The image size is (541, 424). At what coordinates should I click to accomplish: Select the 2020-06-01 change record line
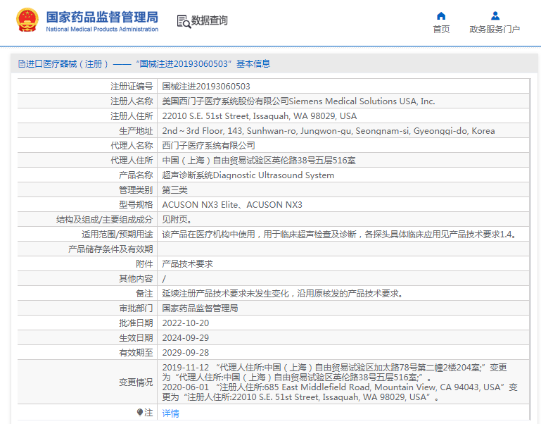(x=340, y=392)
